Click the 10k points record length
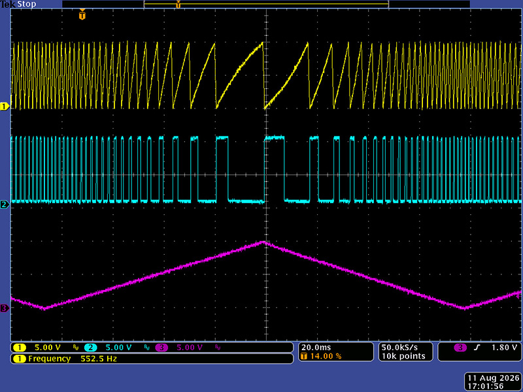Screen dimensions: 523x392 click(x=403, y=356)
